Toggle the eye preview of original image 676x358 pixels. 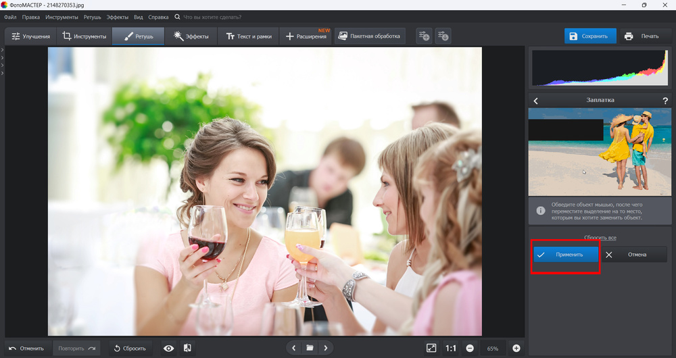pos(169,348)
